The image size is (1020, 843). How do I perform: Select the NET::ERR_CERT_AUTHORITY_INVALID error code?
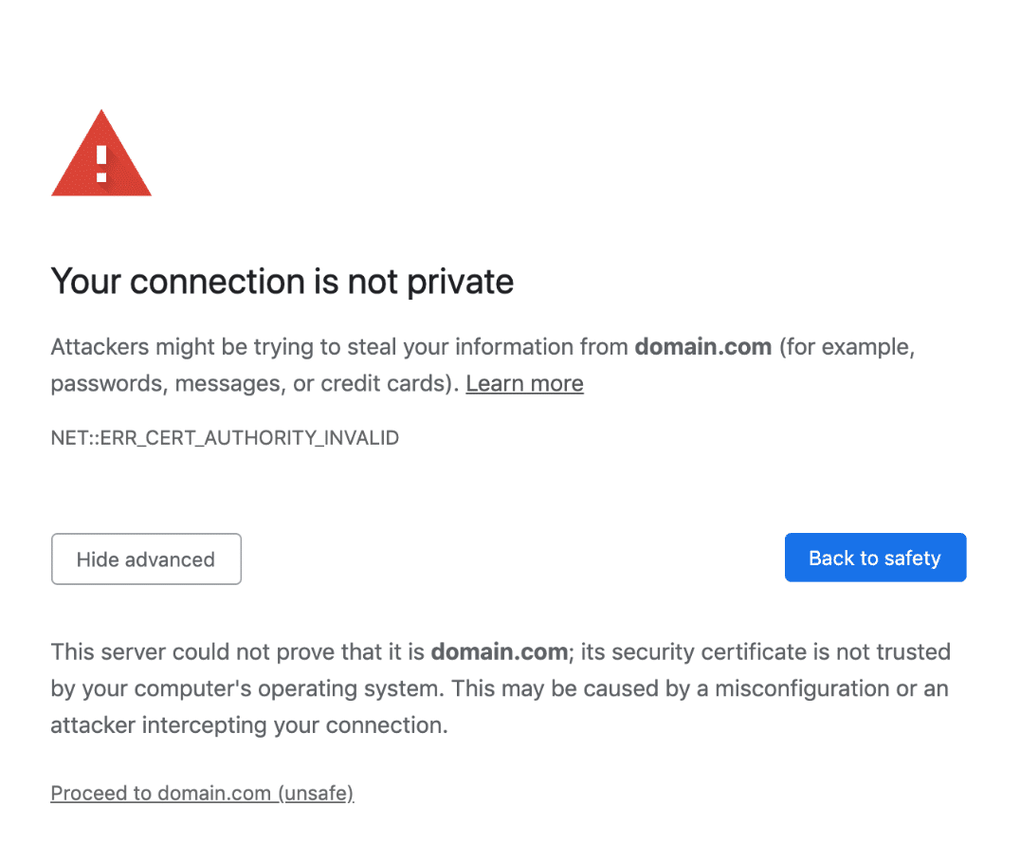coord(225,437)
